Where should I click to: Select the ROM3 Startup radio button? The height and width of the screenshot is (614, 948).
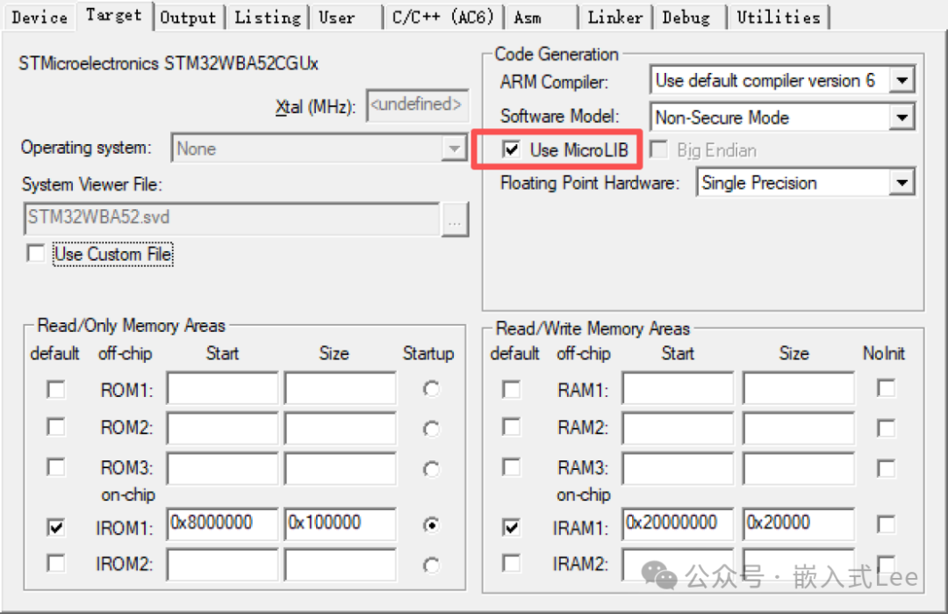coord(431,469)
